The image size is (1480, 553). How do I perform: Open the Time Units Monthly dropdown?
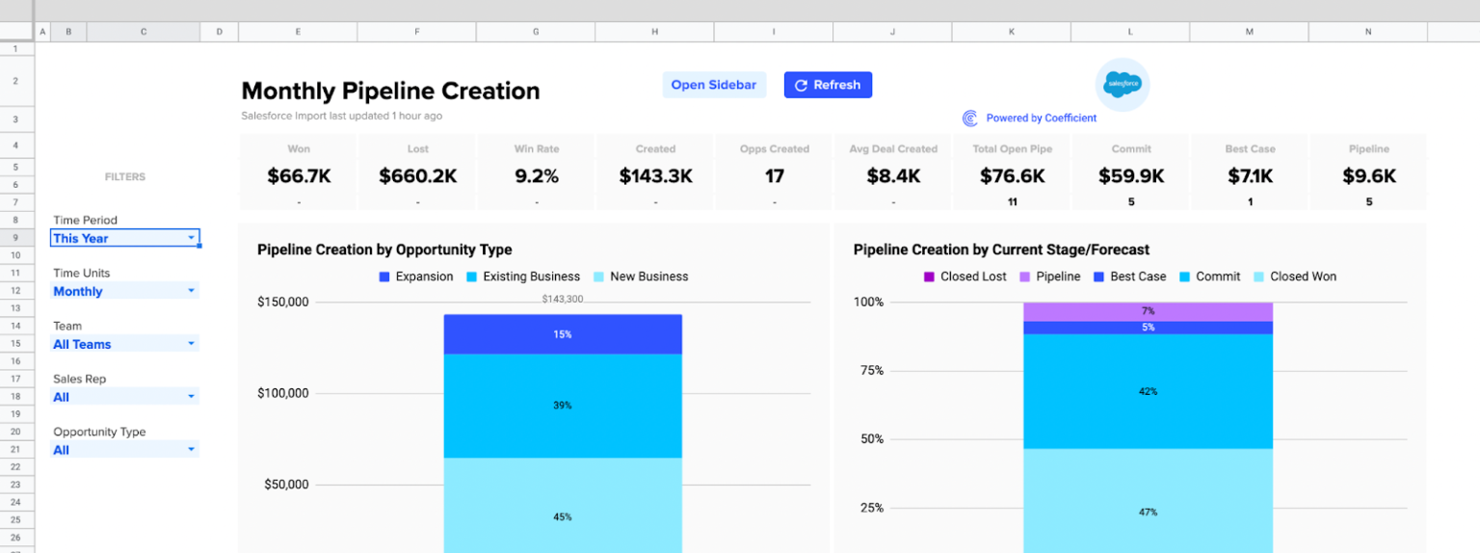click(x=191, y=291)
